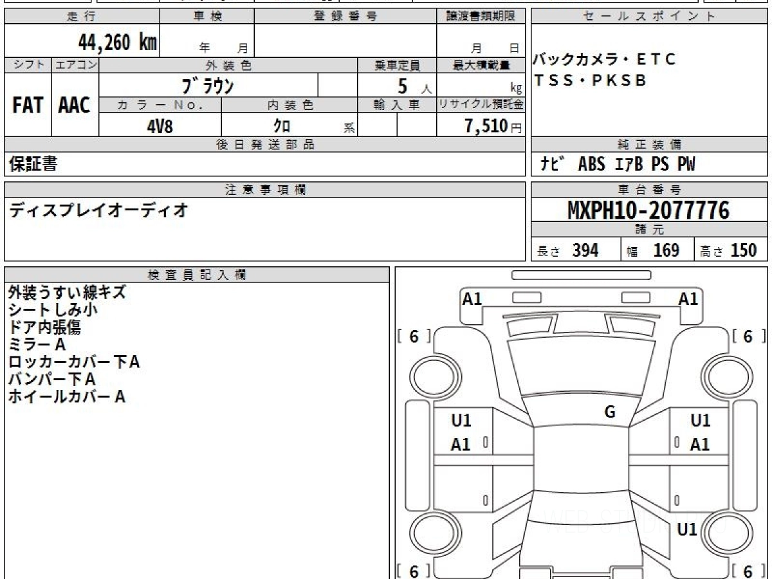The width and height of the screenshot is (772, 579).
Task: Click the FAT shift value
Action: (x=28, y=106)
